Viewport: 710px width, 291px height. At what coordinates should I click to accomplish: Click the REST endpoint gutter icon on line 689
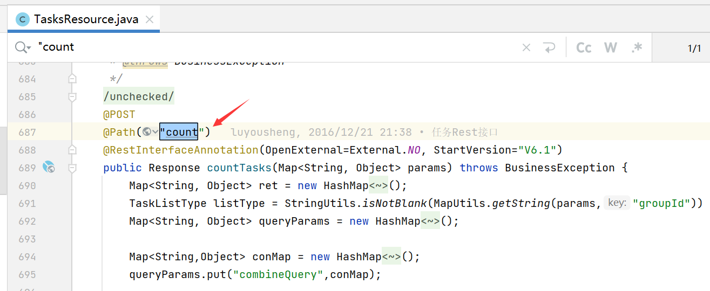point(49,168)
